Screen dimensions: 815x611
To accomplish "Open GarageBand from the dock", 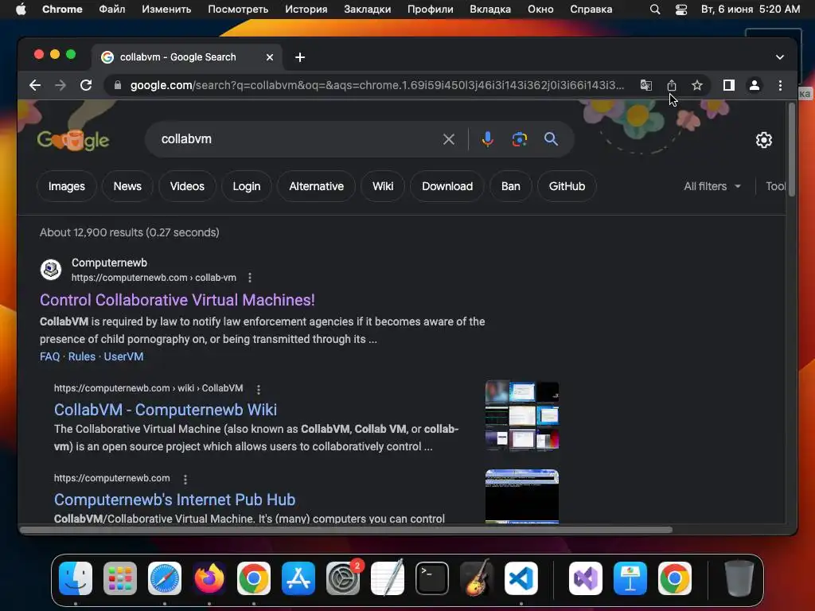I will [477, 578].
